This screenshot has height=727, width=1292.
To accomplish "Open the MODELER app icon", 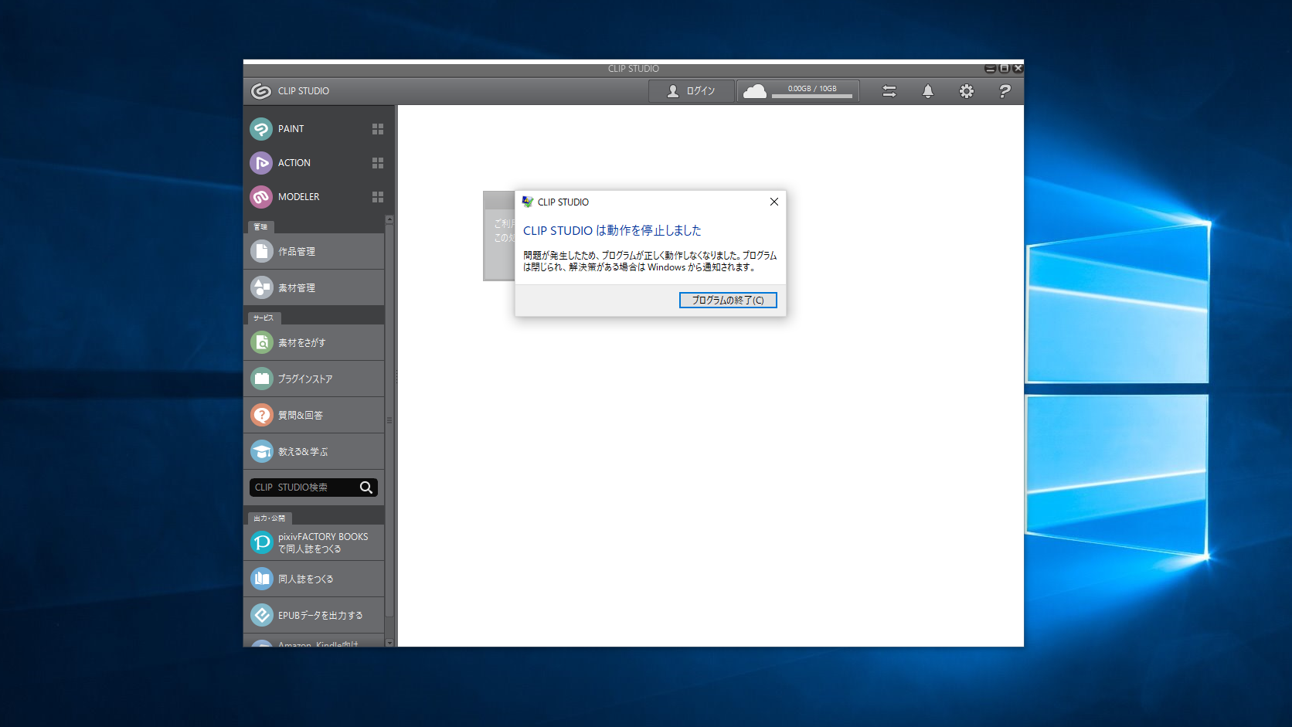I will pos(261,197).
